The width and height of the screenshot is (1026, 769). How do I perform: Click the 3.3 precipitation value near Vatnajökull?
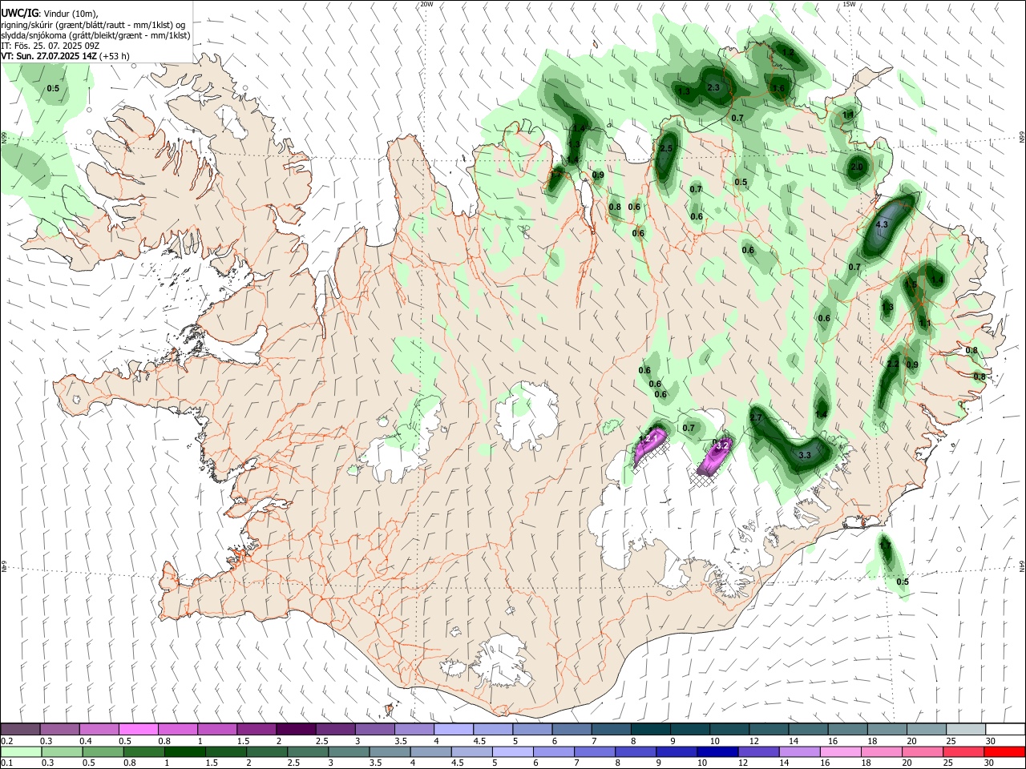point(806,455)
